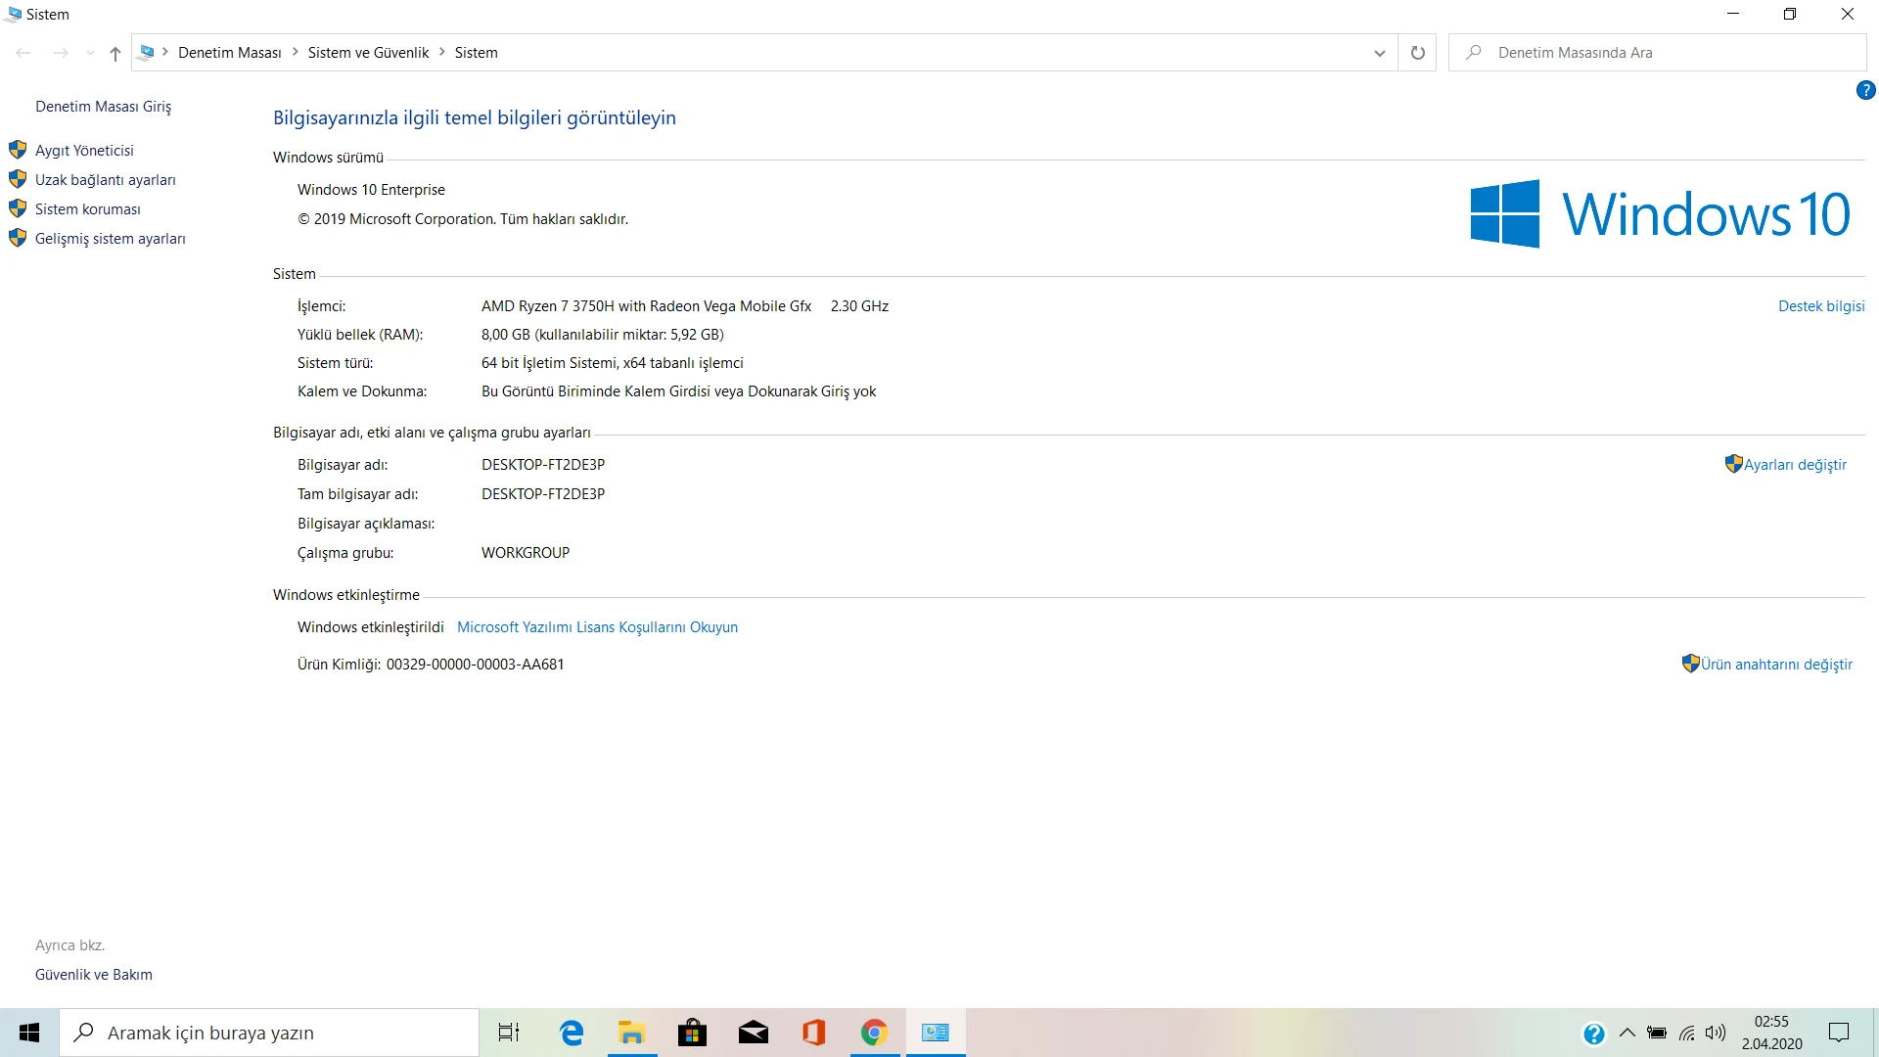Click Ayarları değiştir link
This screenshot has width=1879, height=1057.
coord(1795,465)
